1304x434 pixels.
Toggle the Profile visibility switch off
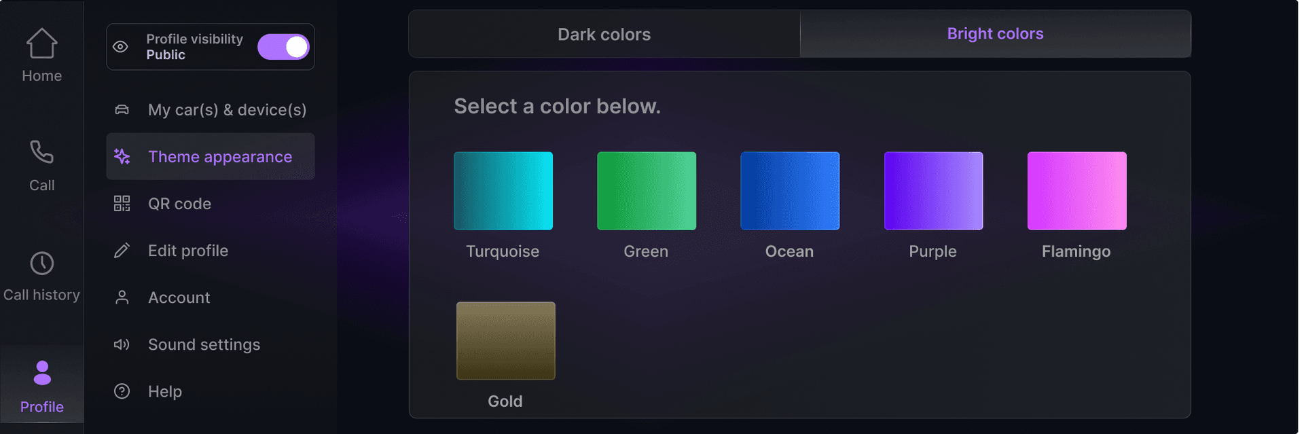(x=283, y=47)
